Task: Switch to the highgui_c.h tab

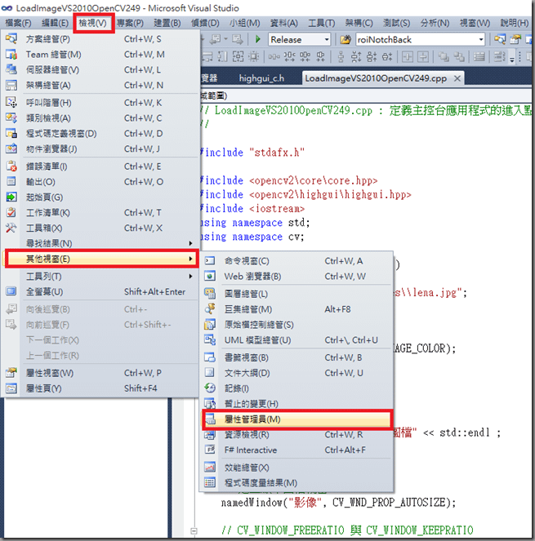Action: click(x=261, y=78)
